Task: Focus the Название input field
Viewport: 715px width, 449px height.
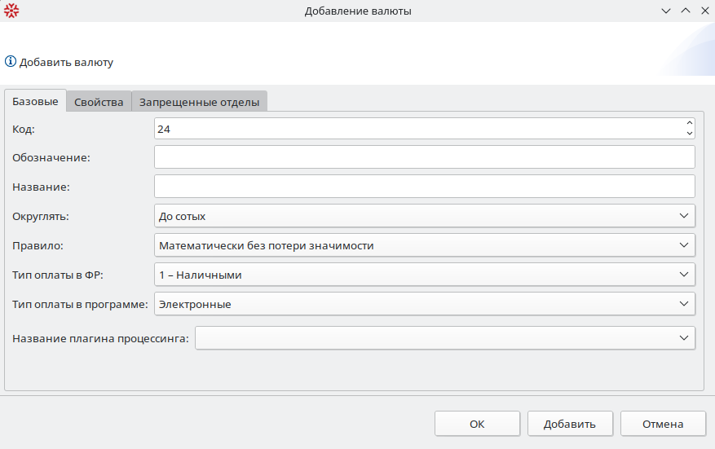Action: (x=424, y=187)
